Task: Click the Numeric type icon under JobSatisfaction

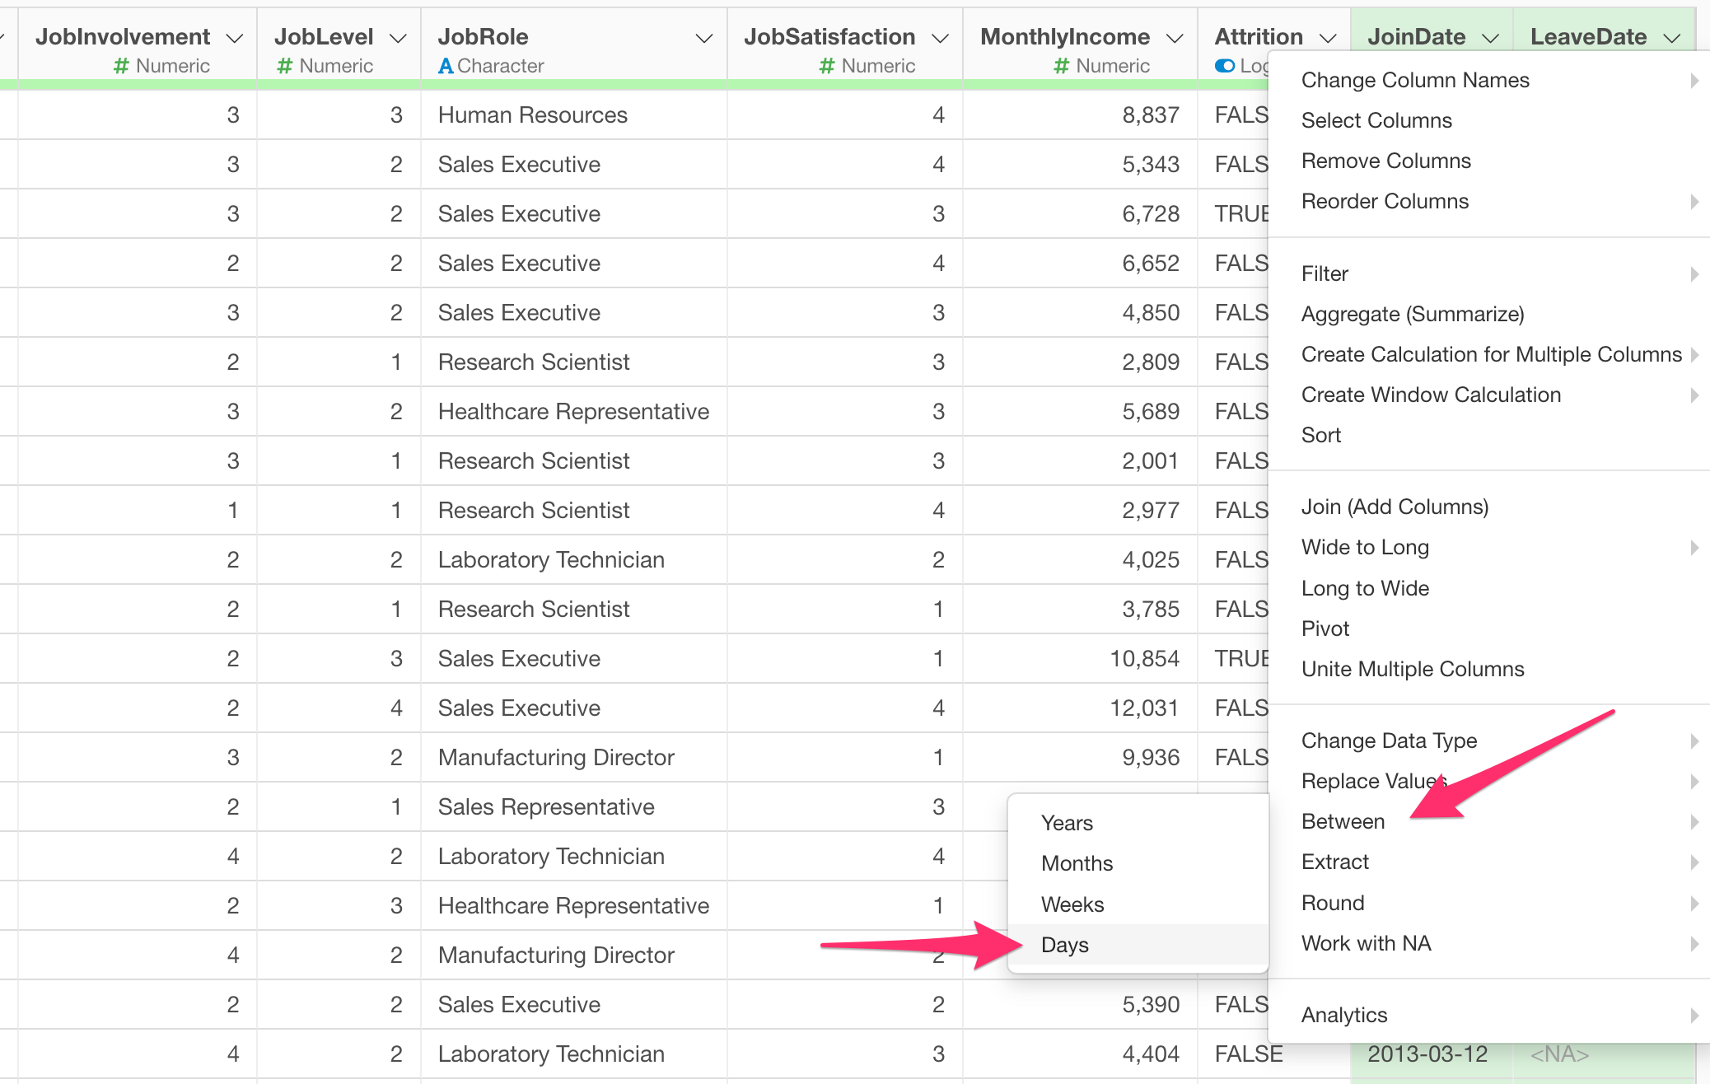Action: tap(827, 66)
